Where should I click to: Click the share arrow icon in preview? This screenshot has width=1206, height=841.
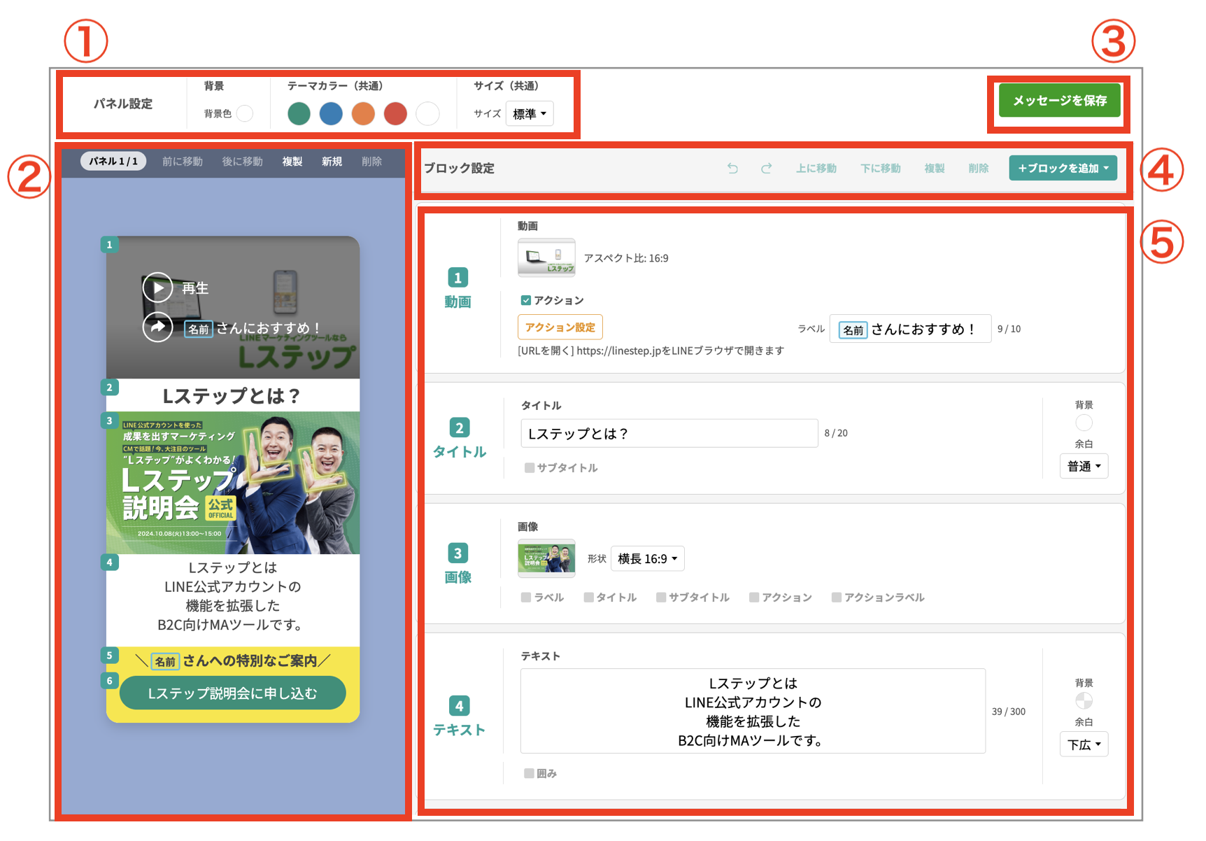158,327
